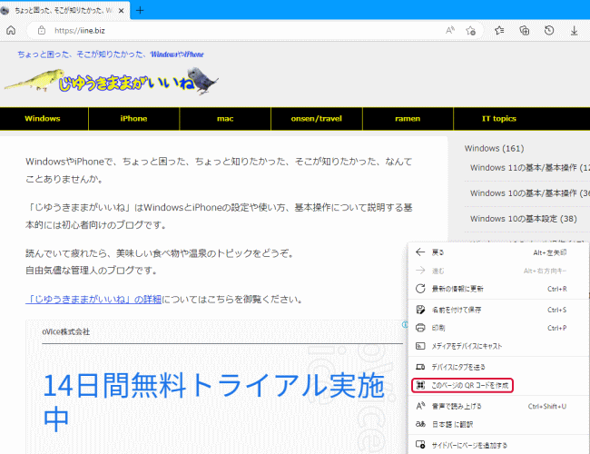Open browsing History icon
The height and width of the screenshot is (454, 590).
[x=549, y=31]
